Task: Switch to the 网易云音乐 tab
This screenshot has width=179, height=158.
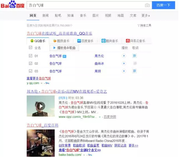Action: 135,41
